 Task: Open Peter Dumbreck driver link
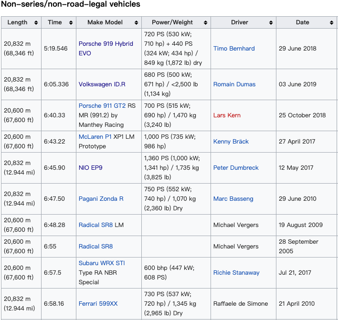pyautogui.click(x=236, y=168)
